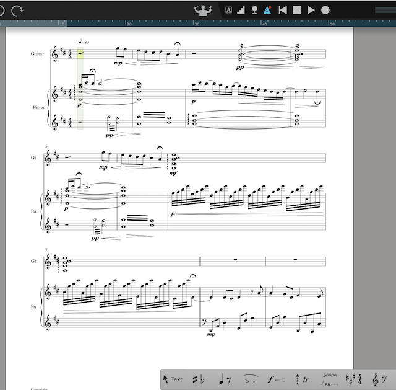The image size is (396, 390).
Task: Select the Text pointer tool
Action: (173, 379)
